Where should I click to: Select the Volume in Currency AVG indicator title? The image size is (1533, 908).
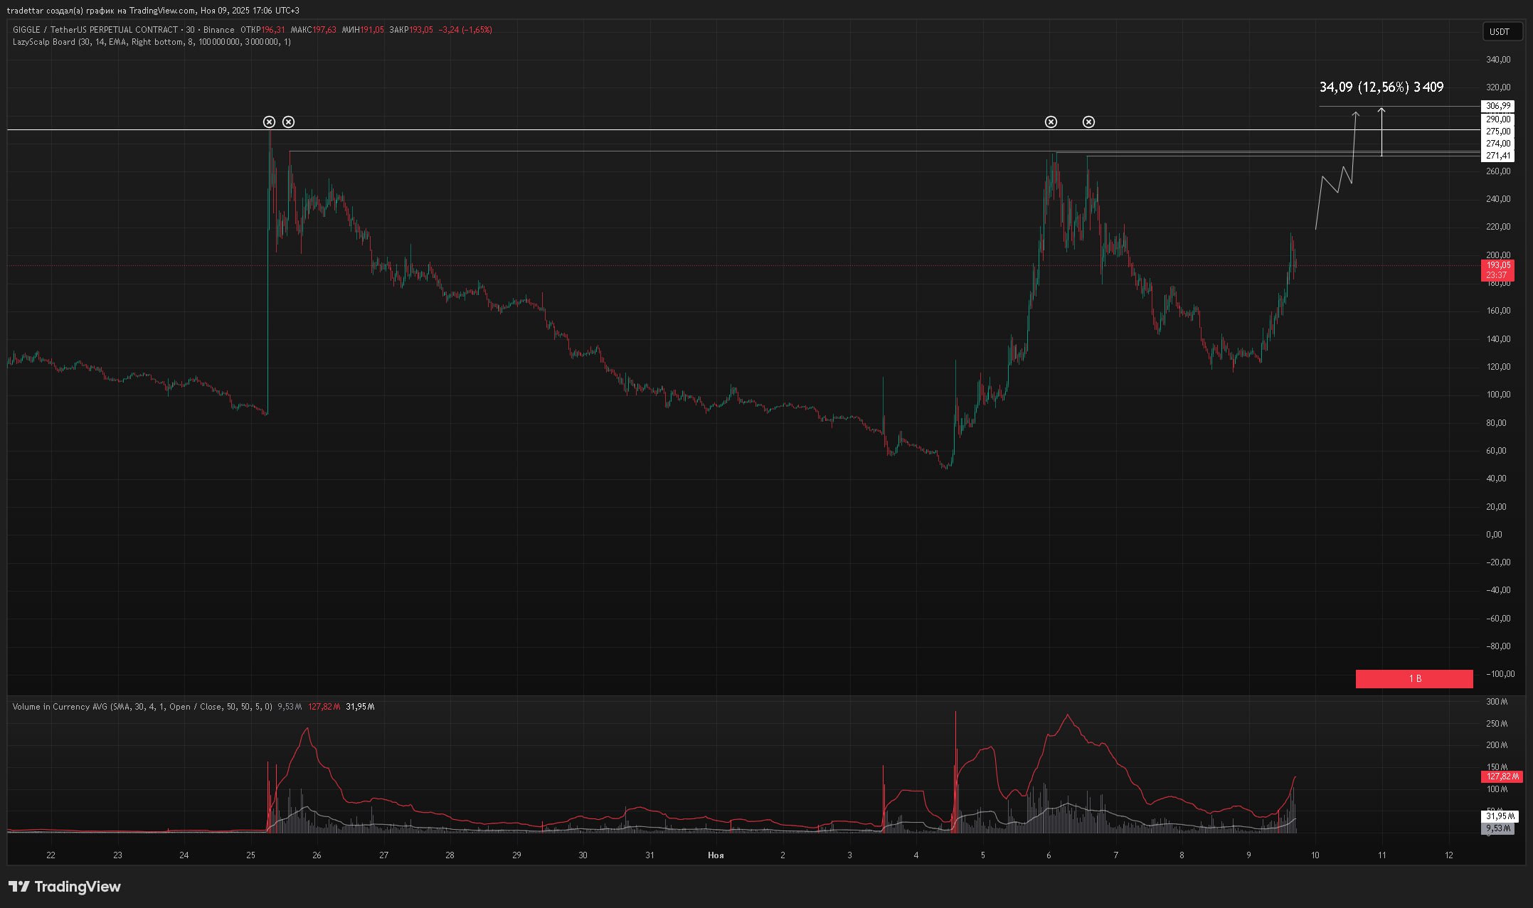point(60,707)
